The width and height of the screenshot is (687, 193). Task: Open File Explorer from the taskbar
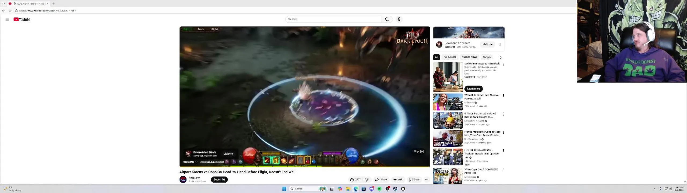pos(348,189)
